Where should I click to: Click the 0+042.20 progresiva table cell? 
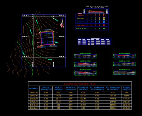pos(34,108)
